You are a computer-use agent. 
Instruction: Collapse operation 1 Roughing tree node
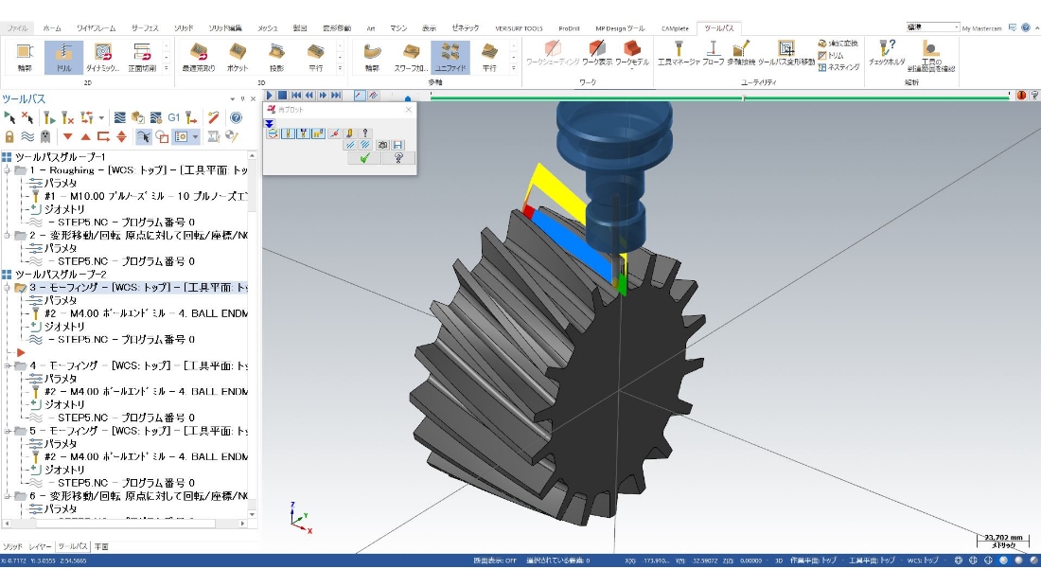7,170
